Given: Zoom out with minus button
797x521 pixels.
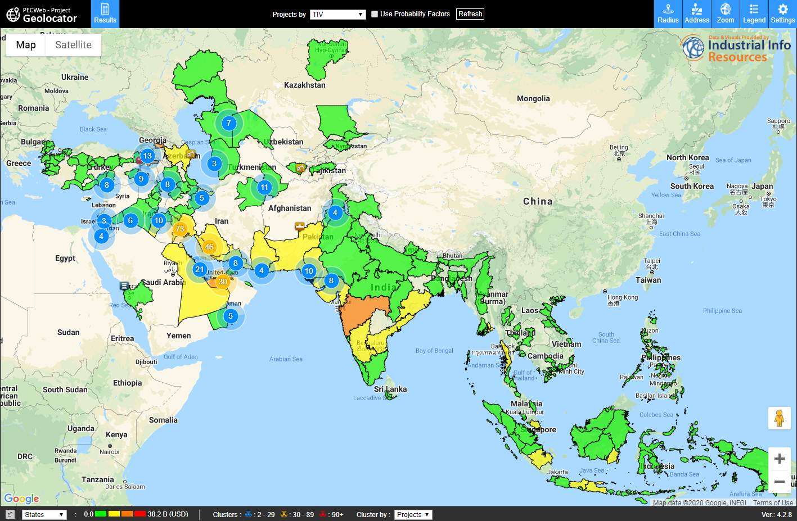Looking at the screenshot, I should coord(779,482).
